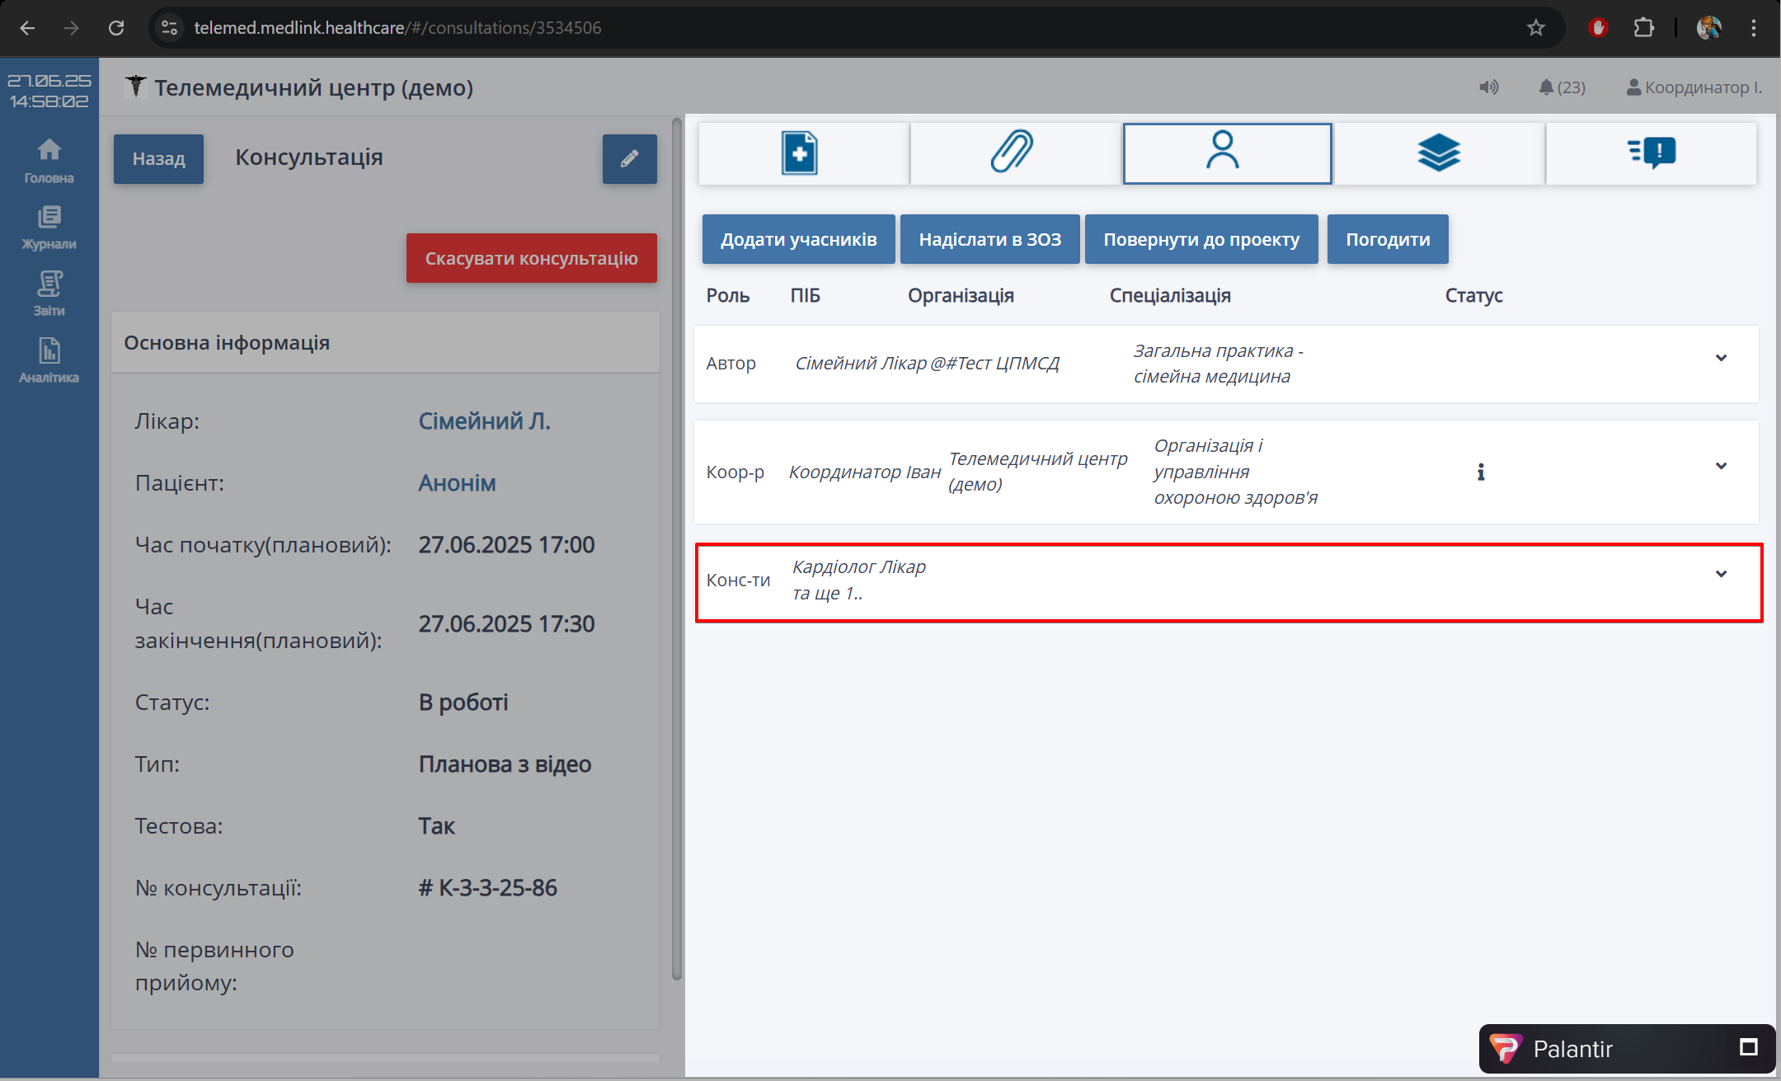This screenshot has height=1081, width=1781.
Task: Open the notifications bell (23)
Action: (x=1562, y=87)
